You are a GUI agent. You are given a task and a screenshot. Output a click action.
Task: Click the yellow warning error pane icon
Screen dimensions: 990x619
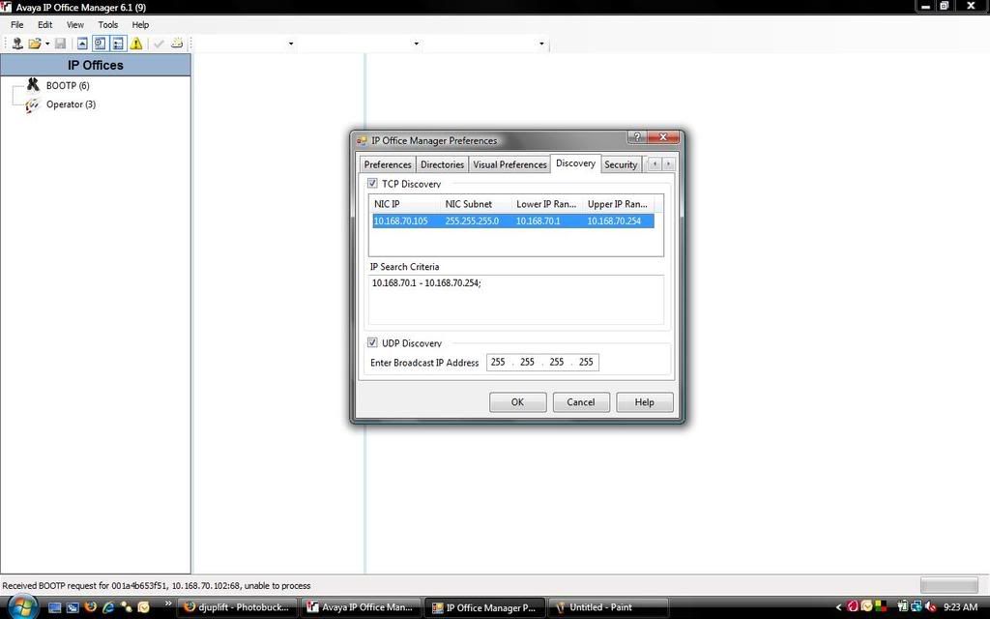click(x=135, y=44)
